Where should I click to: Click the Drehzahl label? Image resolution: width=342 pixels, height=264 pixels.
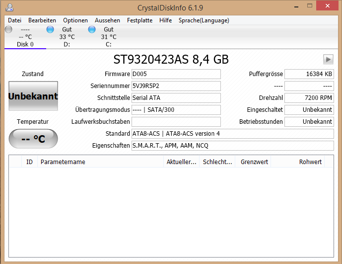click(x=271, y=98)
